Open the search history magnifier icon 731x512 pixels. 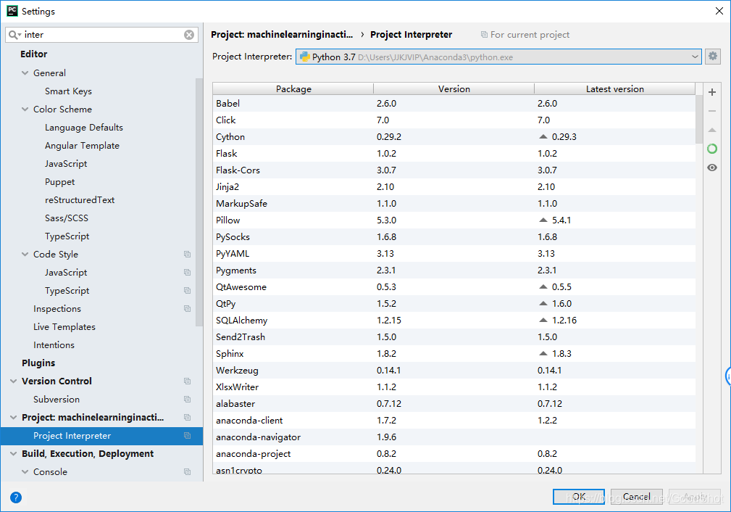click(14, 35)
